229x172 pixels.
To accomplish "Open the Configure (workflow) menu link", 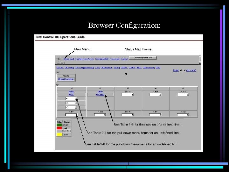I will [84, 59].
